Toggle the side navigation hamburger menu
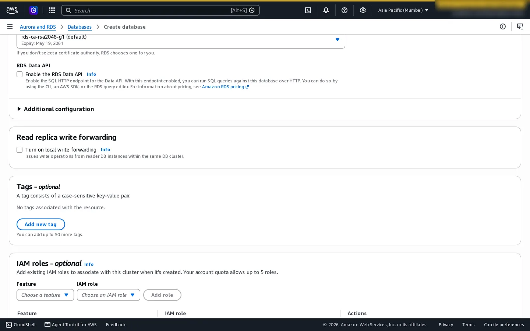This screenshot has width=530, height=331. point(10,26)
